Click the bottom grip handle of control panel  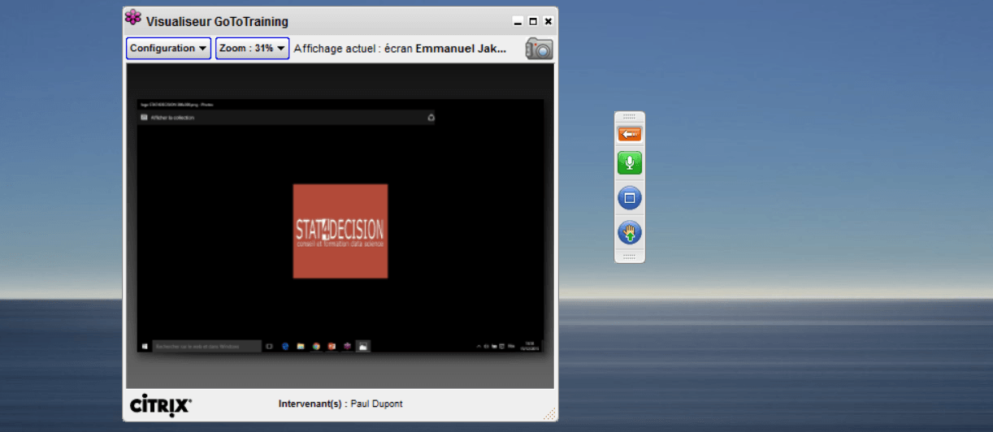(630, 256)
